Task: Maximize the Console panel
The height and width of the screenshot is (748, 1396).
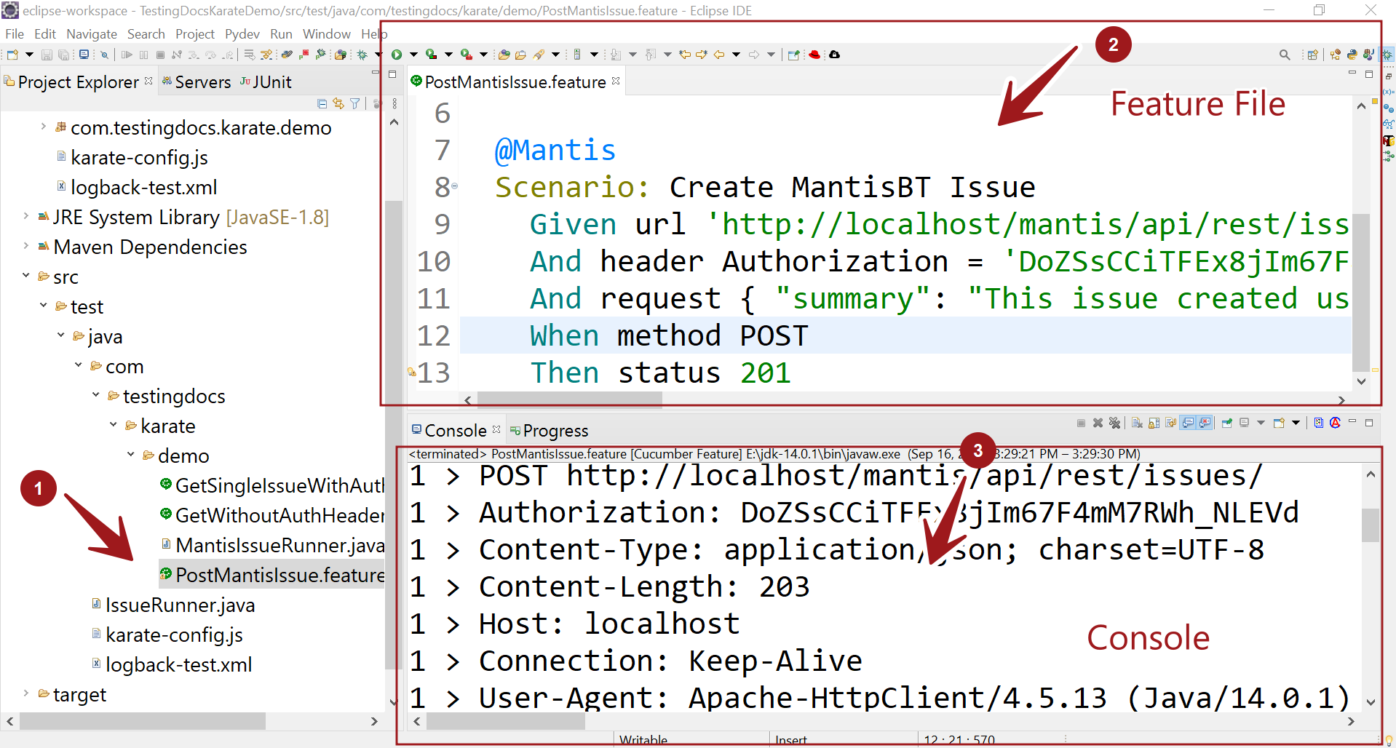Action: tap(1369, 422)
